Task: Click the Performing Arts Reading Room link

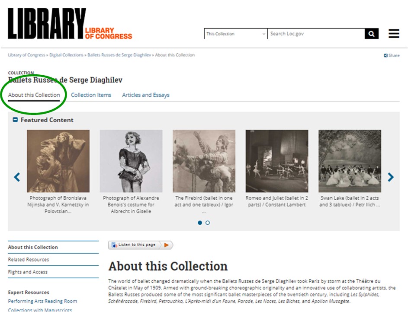Action: (x=42, y=301)
